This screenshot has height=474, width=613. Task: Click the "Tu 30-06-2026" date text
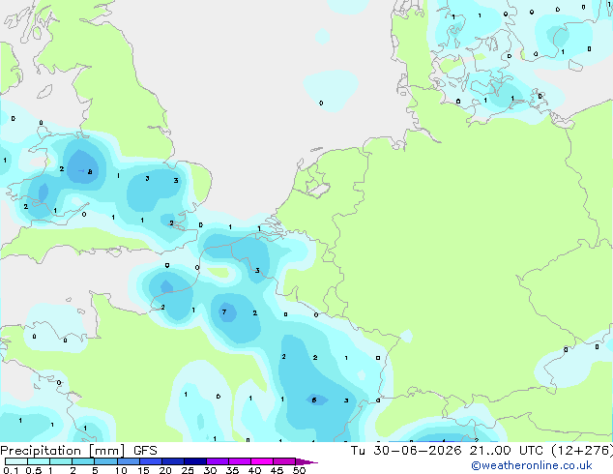(406, 451)
